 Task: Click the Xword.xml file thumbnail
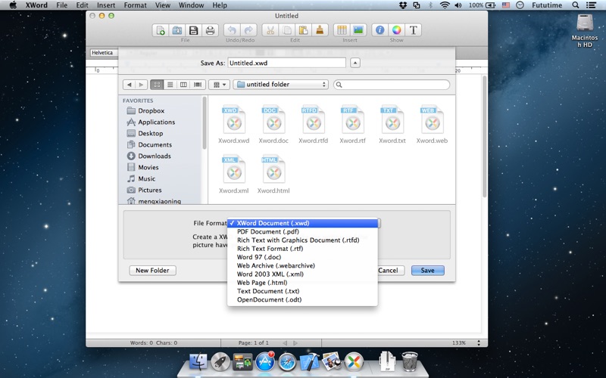click(234, 169)
